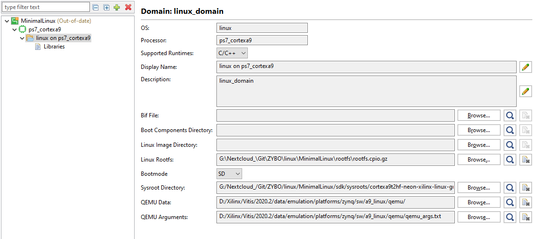Click the Processor field ps7_cortexa9

[x=262, y=40]
